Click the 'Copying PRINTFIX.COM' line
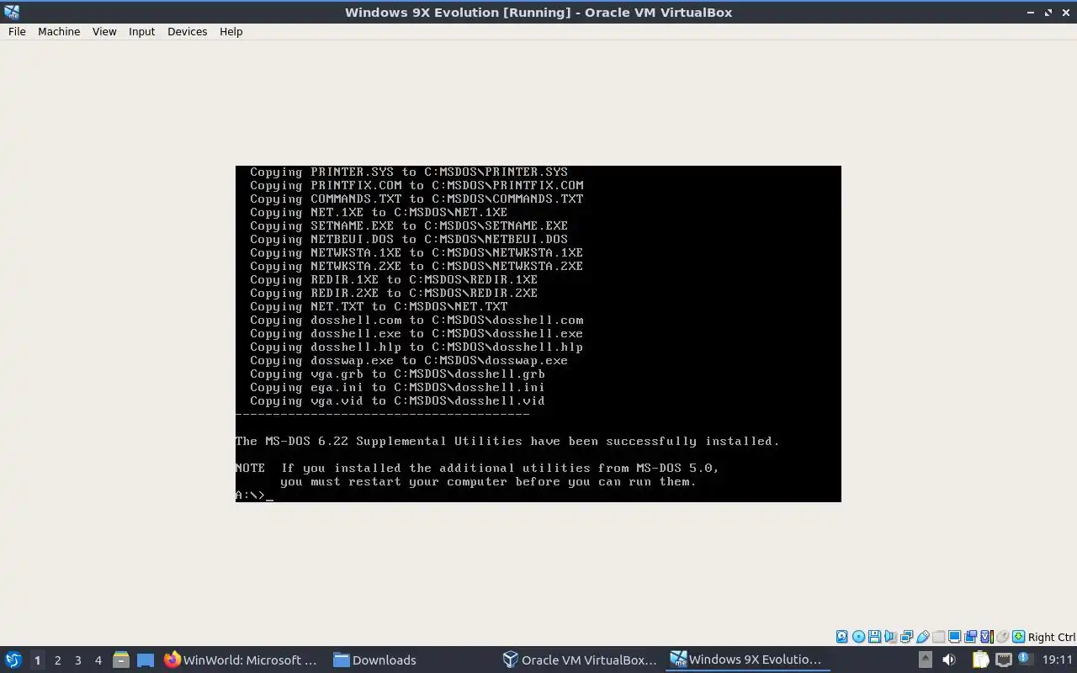Image resolution: width=1077 pixels, height=673 pixels. 416,185
